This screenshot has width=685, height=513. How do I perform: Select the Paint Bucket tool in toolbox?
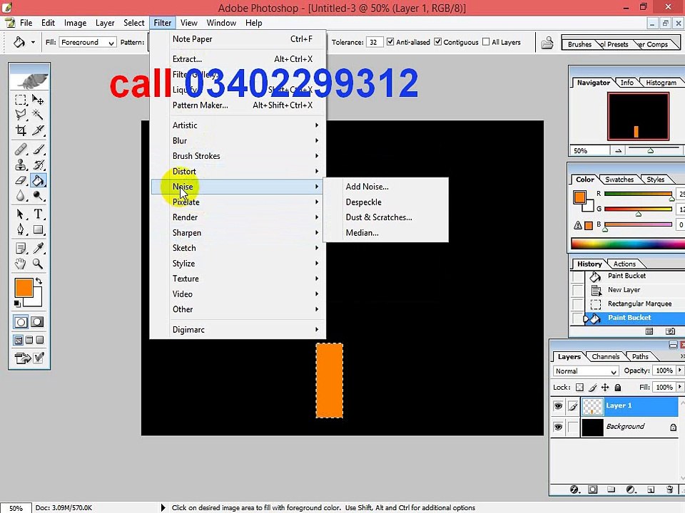[x=38, y=180]
